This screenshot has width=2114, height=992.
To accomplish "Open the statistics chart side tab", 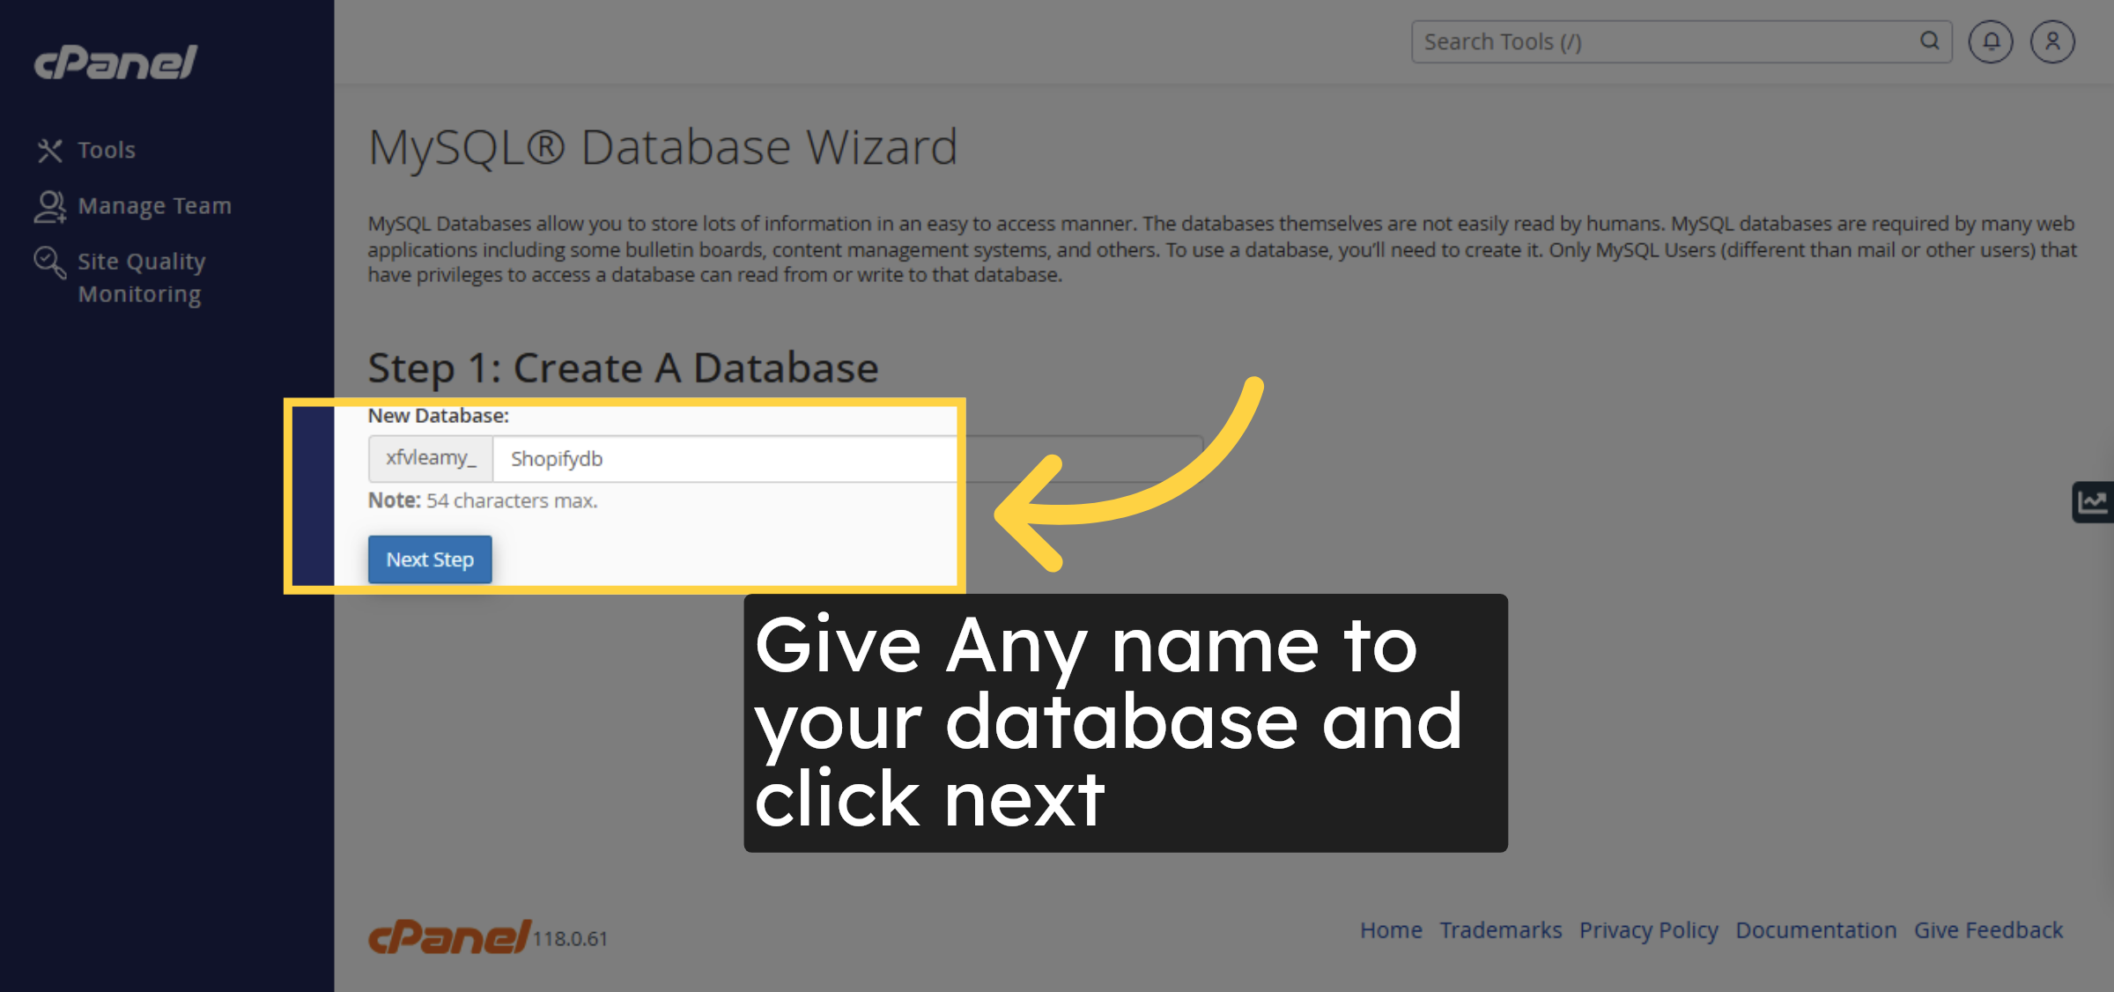I will [x=2093, y=502].
